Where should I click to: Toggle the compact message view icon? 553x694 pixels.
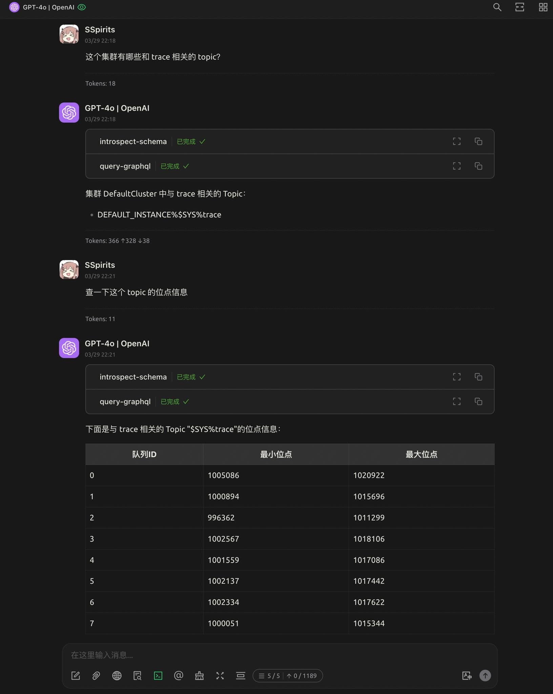click(241, 676)
